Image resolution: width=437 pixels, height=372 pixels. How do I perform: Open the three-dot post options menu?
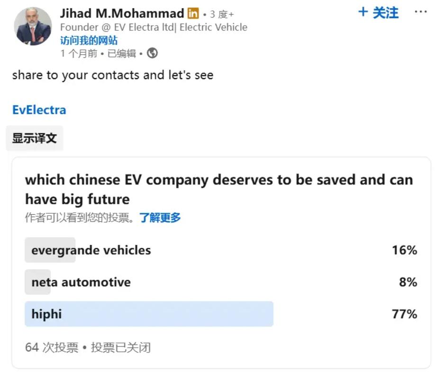[420, 12]
